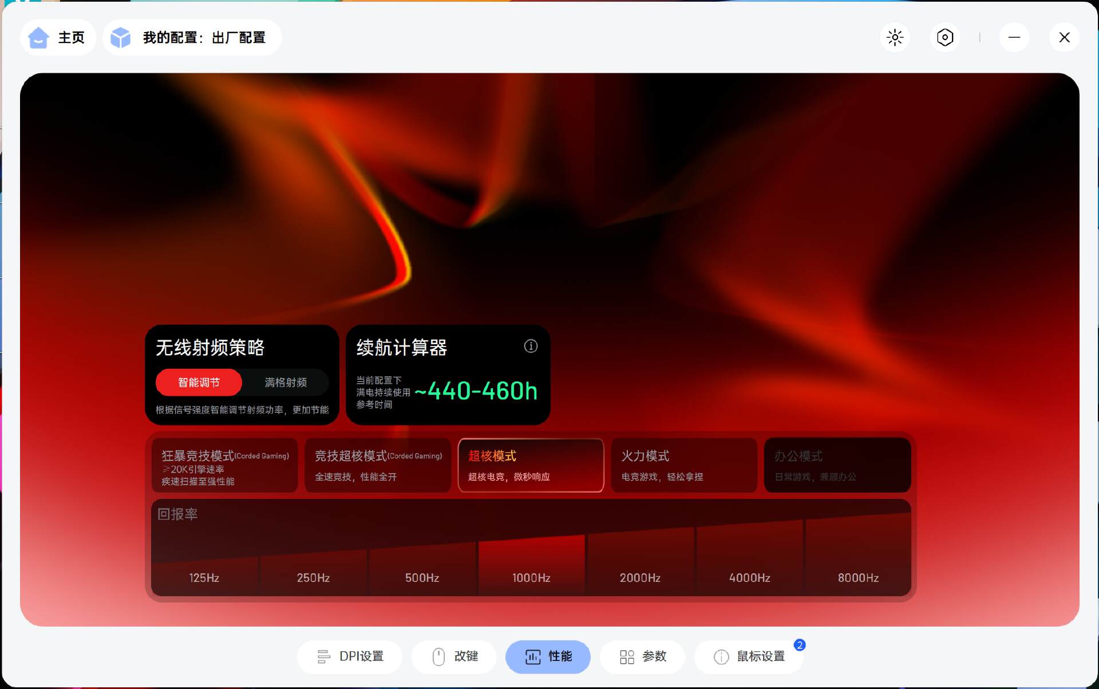
Task: Choose 狂暴竞技模式 performance mode
Action: point(224,465)
